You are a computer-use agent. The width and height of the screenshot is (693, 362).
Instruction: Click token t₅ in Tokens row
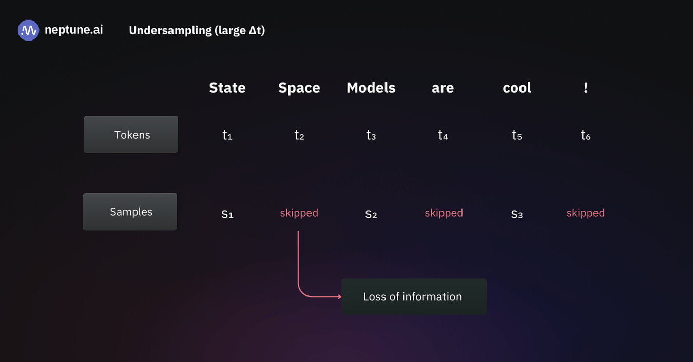[x=517, y=135]
